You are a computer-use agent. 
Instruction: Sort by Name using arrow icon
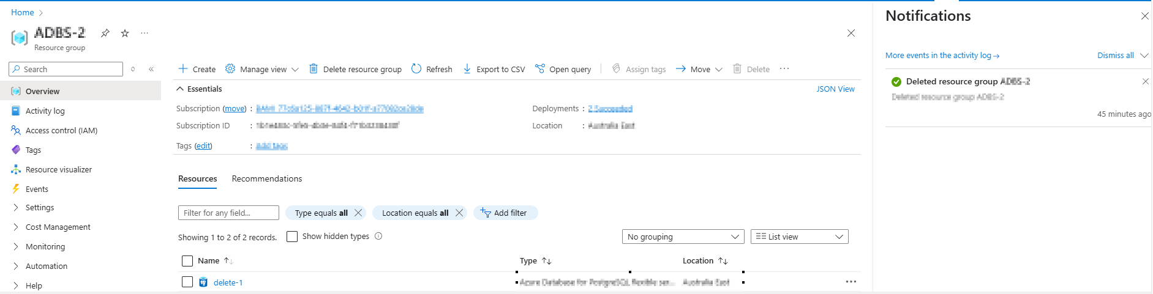pos(228,260)
